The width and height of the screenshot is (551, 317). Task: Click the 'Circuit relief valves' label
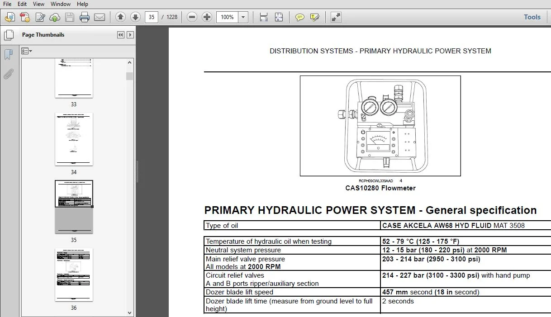pos(235,275)
